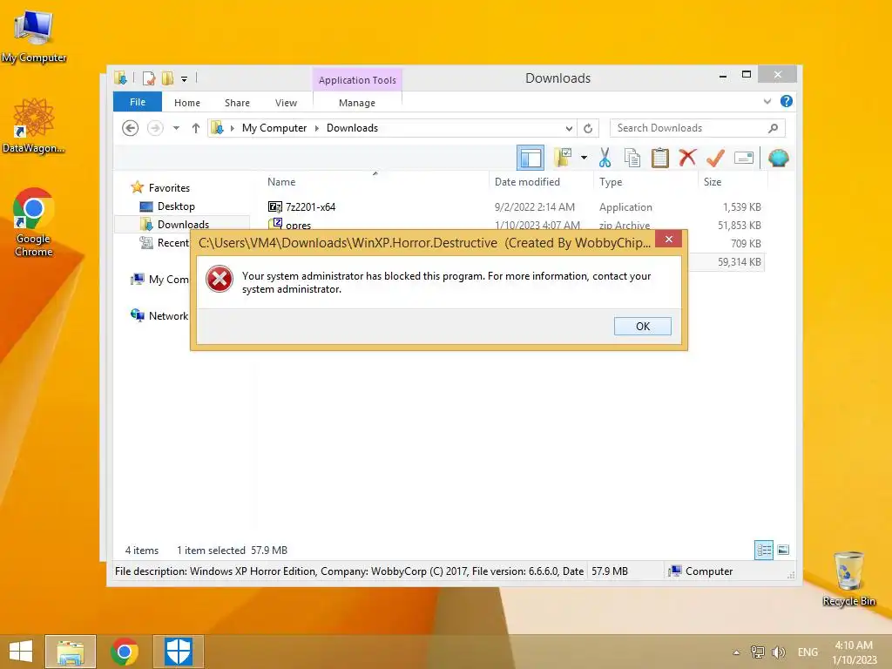This screenshot has width=892, height=669.
Task: Sort files by the Type column
Action: [611, 182]
